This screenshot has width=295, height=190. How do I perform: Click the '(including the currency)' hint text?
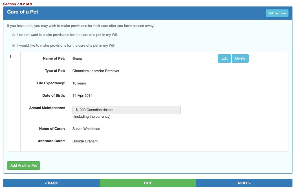pyautogui.click(x=92, y=117)
